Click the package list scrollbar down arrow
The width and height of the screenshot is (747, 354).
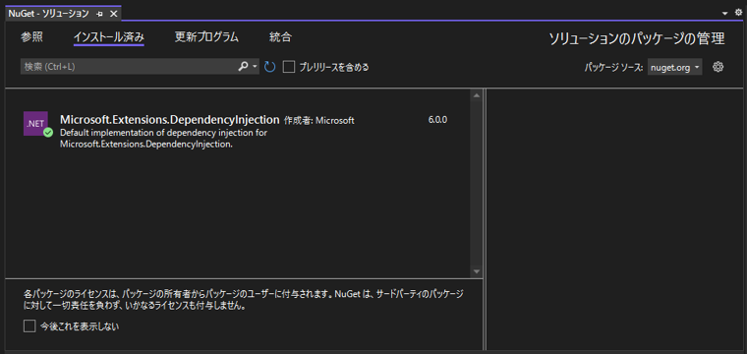point(476,271)
